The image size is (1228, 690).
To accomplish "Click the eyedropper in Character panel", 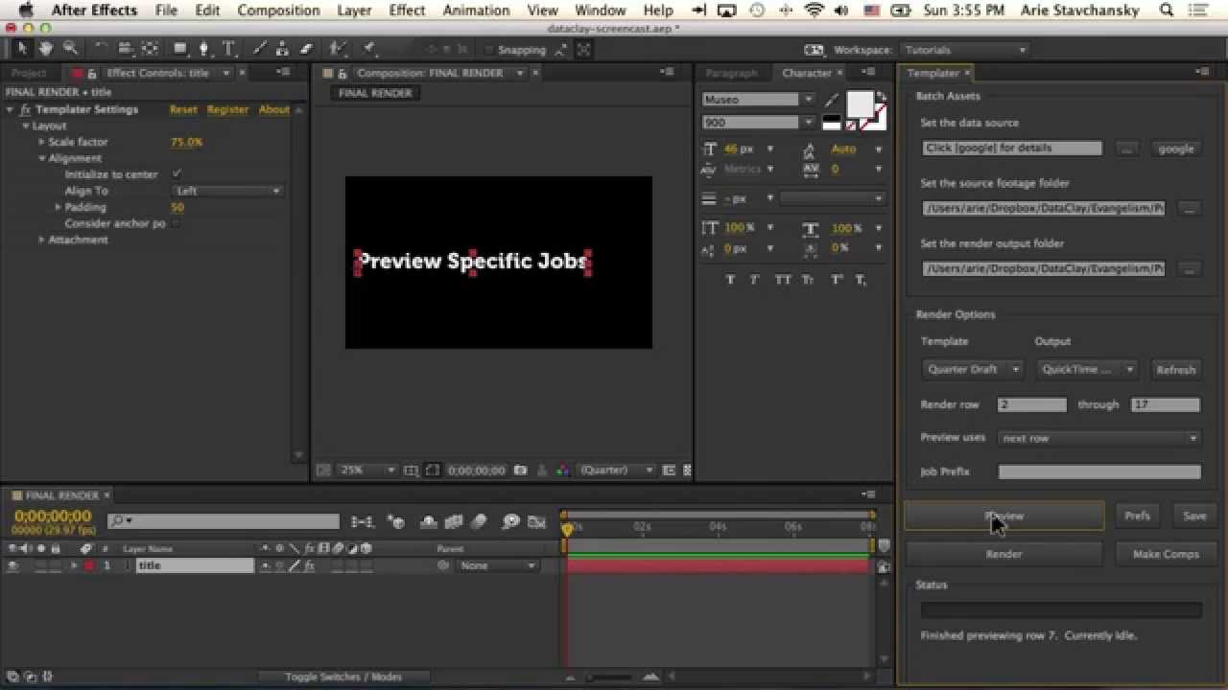I will [x=832, y=100].
